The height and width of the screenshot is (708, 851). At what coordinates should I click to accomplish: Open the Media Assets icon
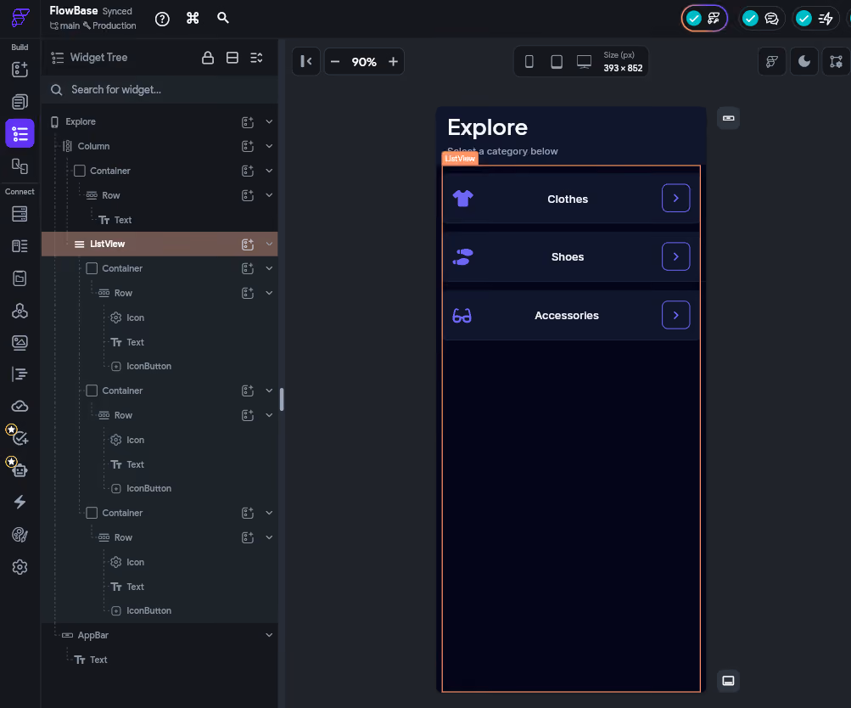(20, 343)
